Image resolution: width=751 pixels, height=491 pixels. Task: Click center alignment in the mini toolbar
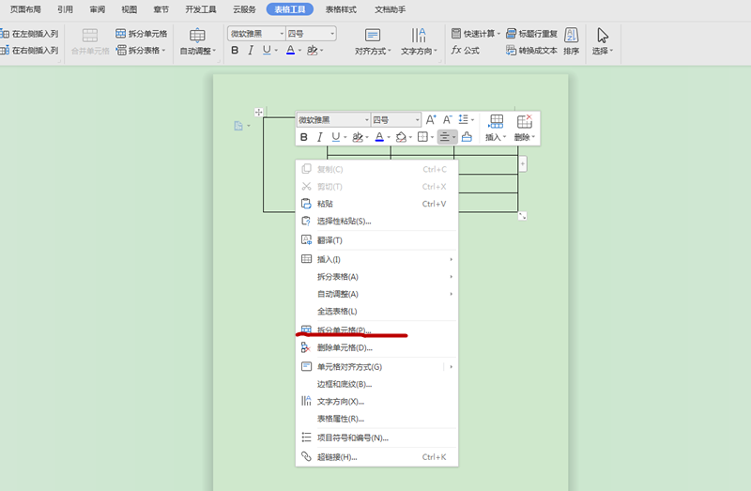pyautogui.click(x=445, y=137)
